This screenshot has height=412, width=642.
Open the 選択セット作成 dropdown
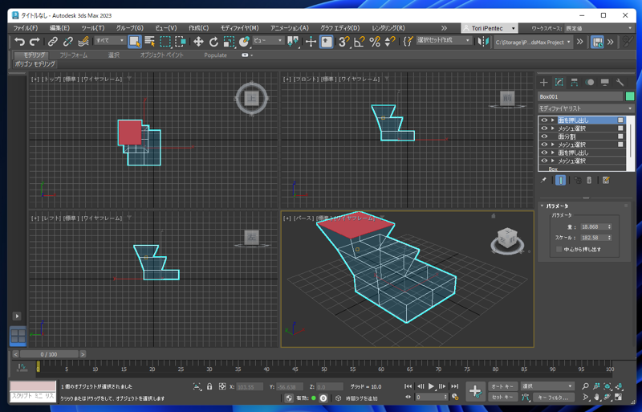point(444,41)
